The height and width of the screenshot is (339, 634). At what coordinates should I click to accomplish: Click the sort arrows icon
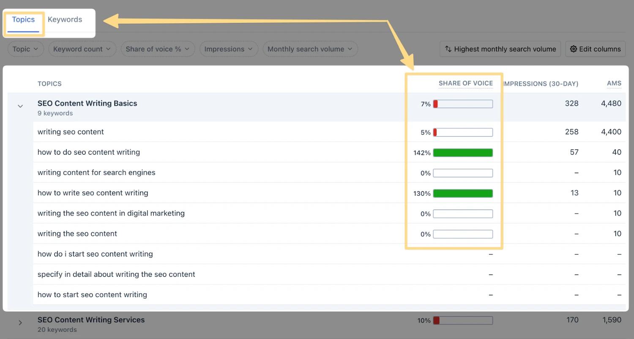pyautogui.click(x=448, y=49)
